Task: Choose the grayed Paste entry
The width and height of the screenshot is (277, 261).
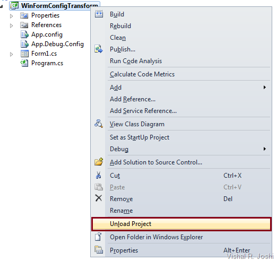Action: tap(181, 187)
